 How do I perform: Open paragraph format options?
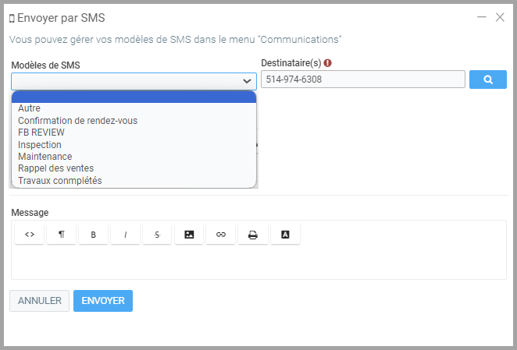pyautogui.click(x=61, y=234)
